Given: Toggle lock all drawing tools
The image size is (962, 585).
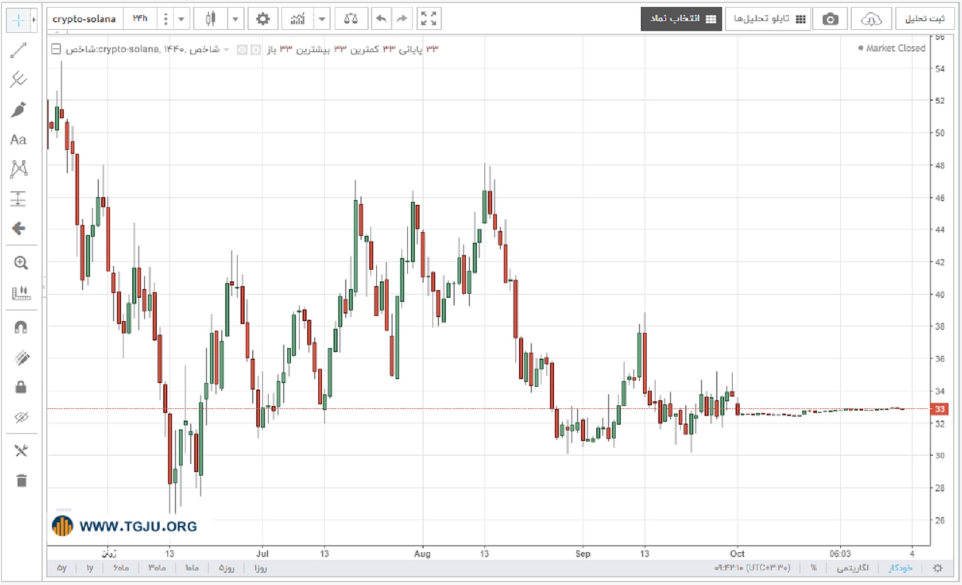Looking at the screenshot, I should coord(21,387).
